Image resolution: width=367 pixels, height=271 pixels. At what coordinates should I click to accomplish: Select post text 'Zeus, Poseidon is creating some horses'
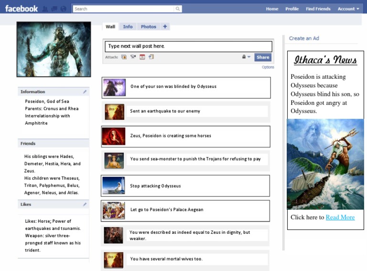(171, 135)
